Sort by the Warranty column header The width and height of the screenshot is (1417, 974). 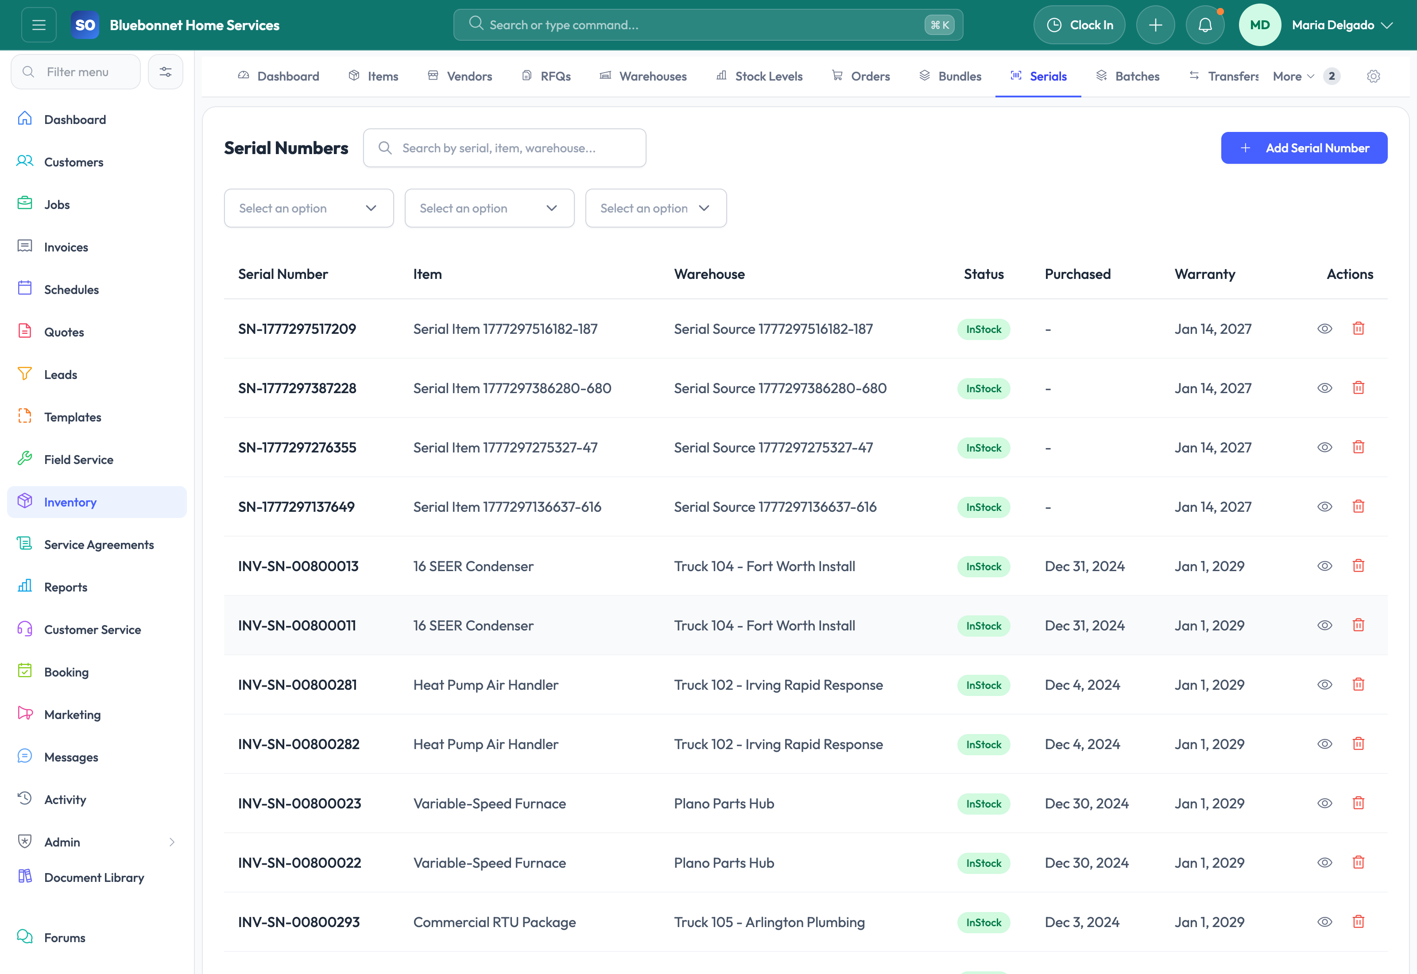[1204, 274]
